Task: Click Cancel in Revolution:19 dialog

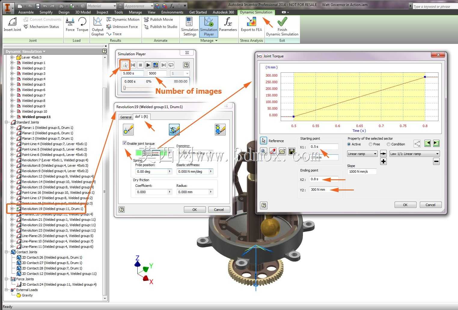Action: 219,210
